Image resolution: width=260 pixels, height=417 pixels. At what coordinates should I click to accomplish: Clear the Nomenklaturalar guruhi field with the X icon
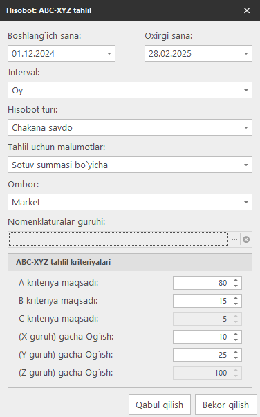[246, 239]
